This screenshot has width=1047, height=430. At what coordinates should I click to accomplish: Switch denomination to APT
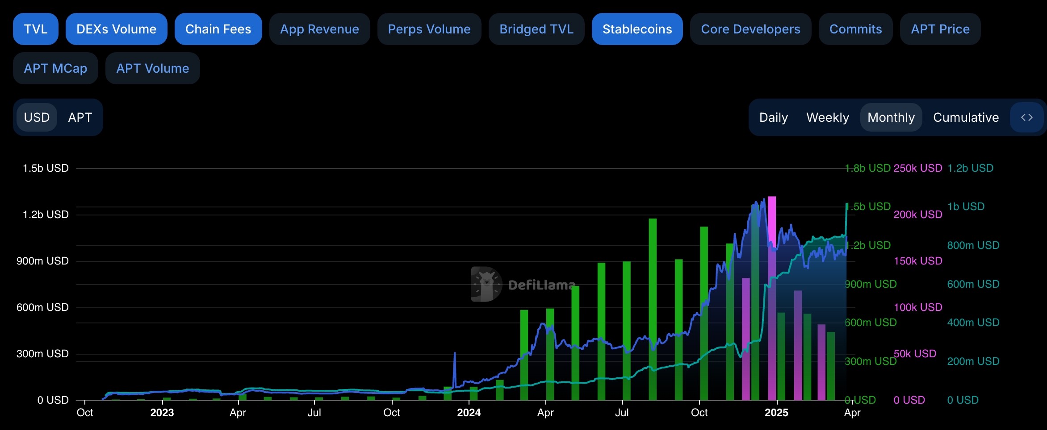point(80,117)
